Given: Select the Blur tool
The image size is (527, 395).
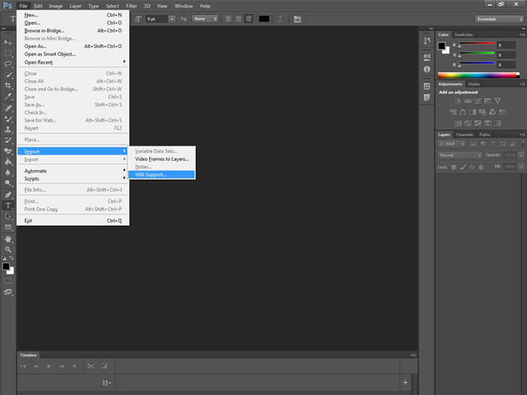Looking at the screenshot, I should [x=8, y=172].
